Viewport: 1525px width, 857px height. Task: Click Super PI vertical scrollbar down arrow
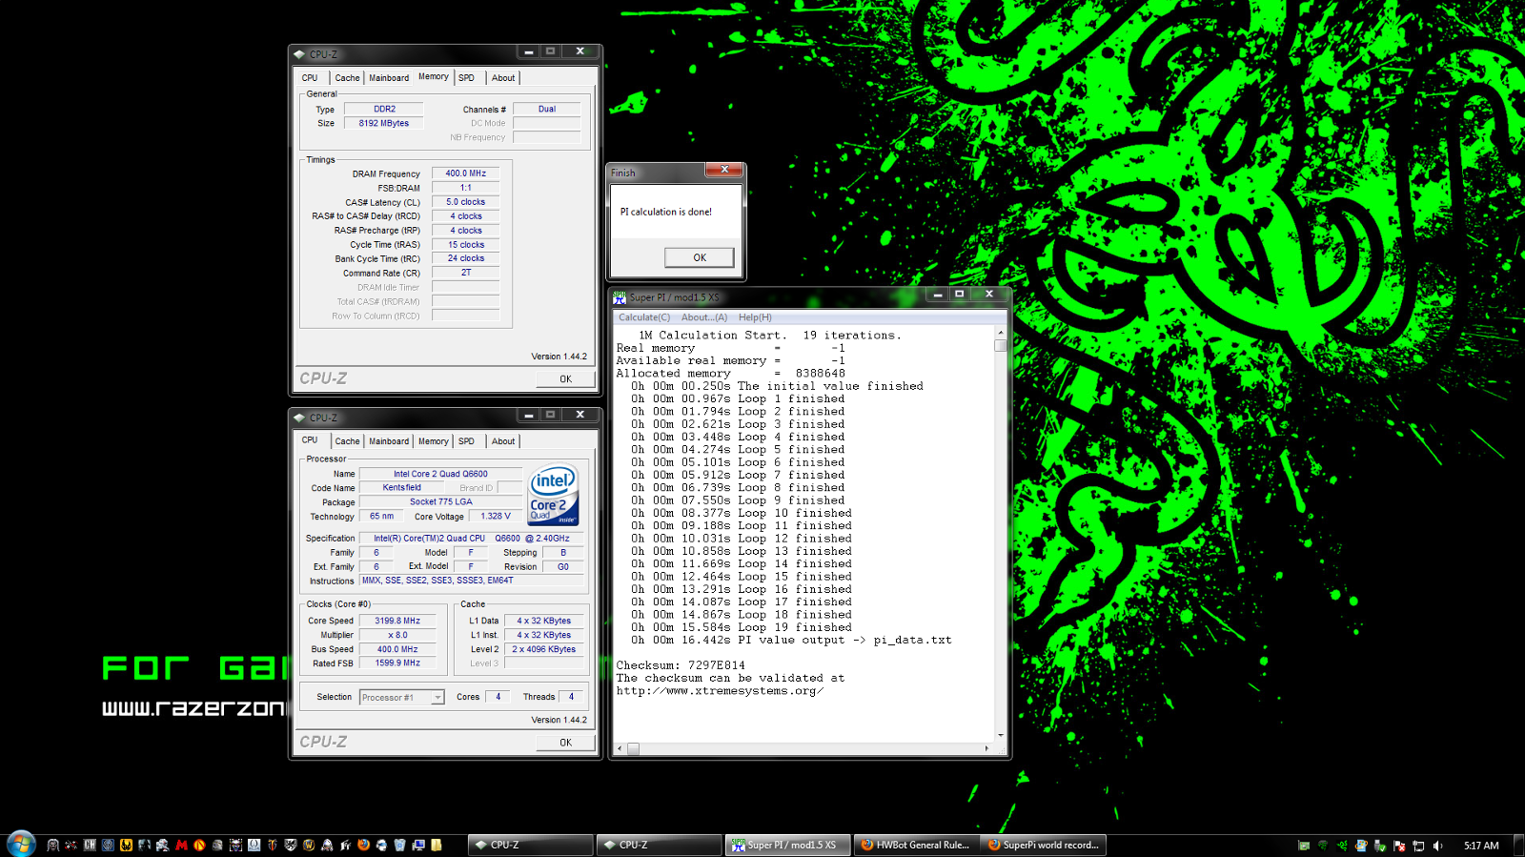click(x=1001, y=735)
